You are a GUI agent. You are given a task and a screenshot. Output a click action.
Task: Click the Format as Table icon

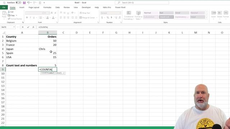coord(138,15)
